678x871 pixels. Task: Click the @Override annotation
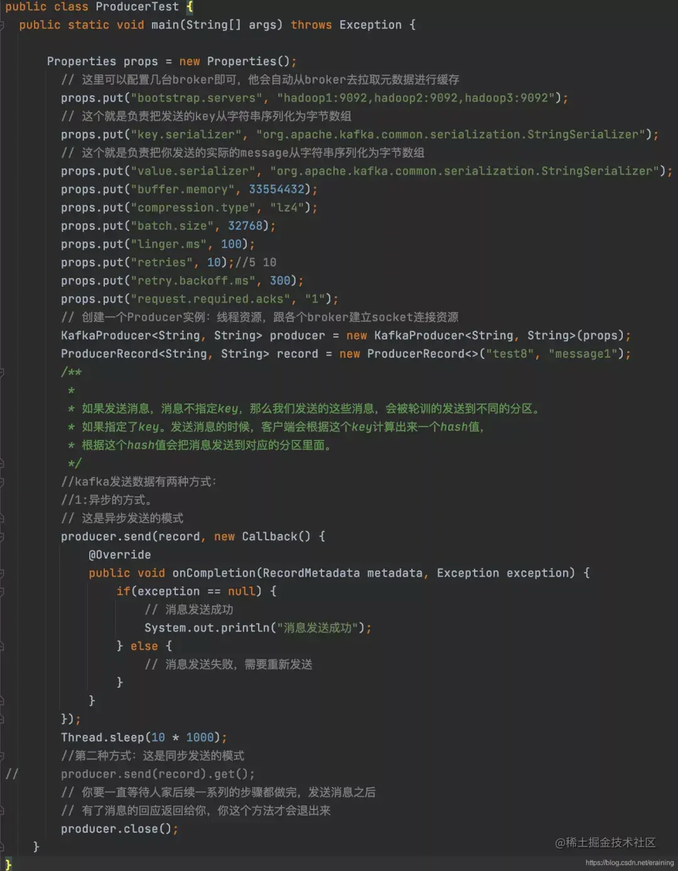(x=120, y=555)
